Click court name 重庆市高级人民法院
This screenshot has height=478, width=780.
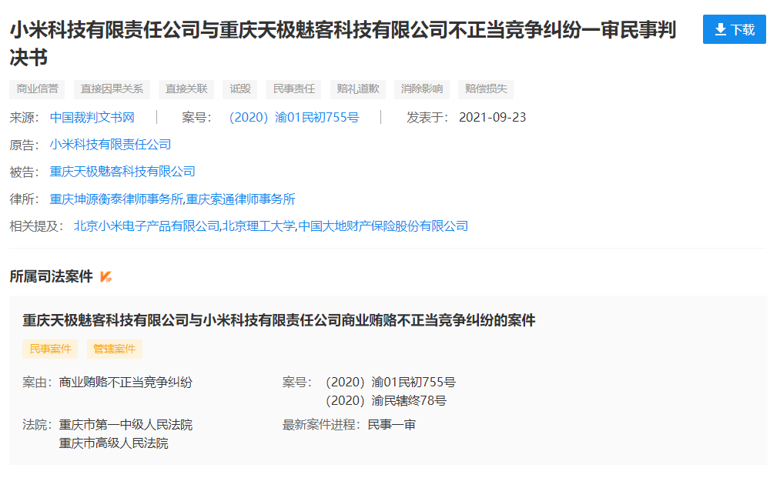pyautogui.click(x=114, y=443)
